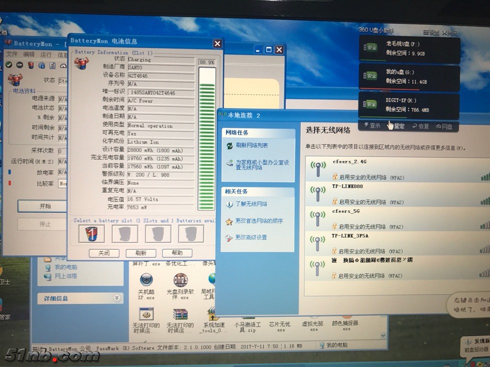Click the star icon for 更改首选网络的顺序
This screenshot has height=367, width=490.
click(x=229, y=221)
